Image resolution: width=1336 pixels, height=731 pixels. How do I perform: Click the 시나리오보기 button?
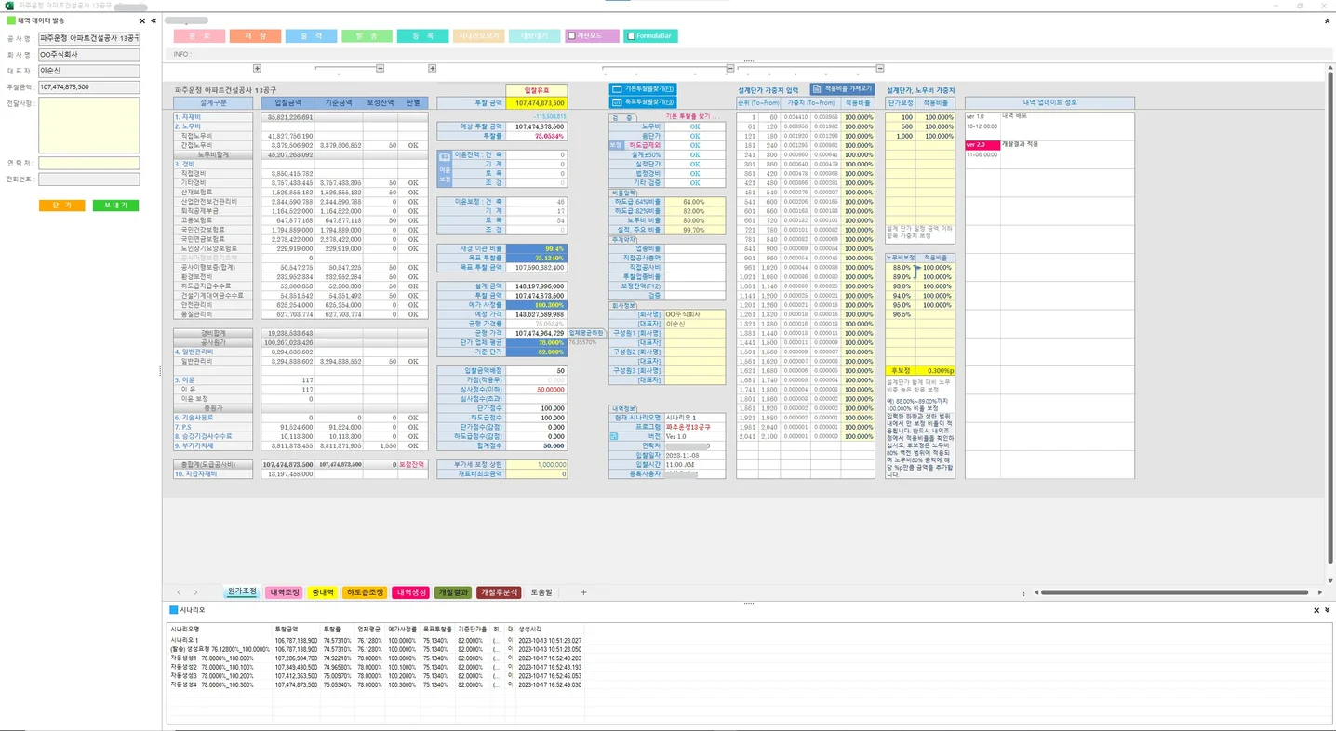[x=478, y=36]
